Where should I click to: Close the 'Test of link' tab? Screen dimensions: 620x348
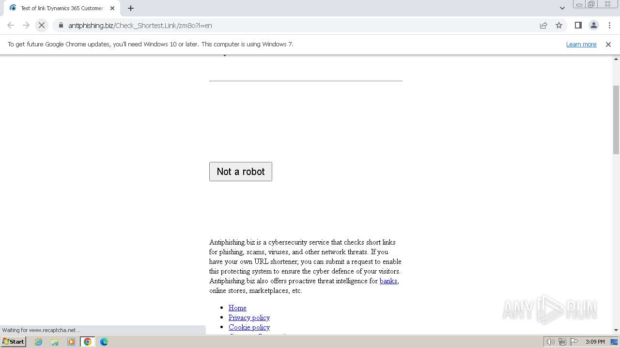point(112,8)
